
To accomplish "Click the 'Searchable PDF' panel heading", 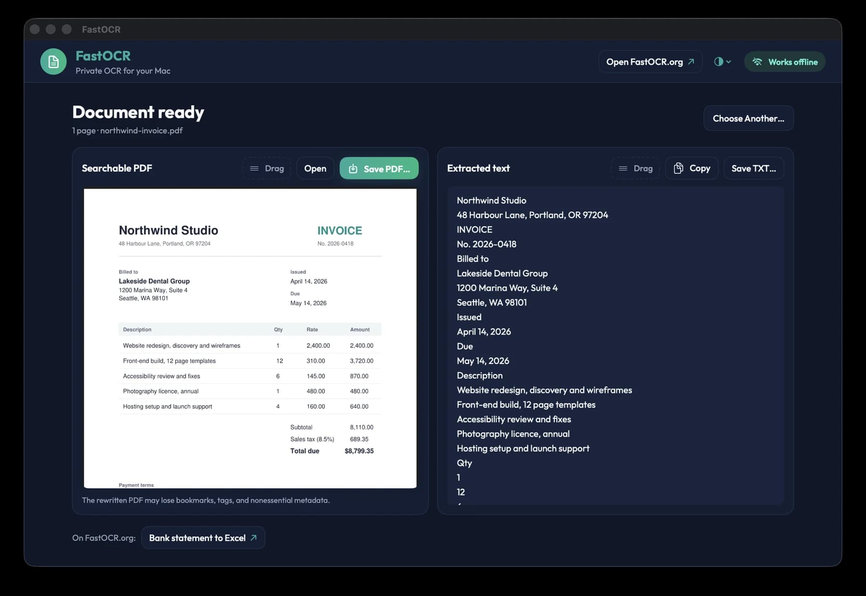I will click(x=117, y=168).
